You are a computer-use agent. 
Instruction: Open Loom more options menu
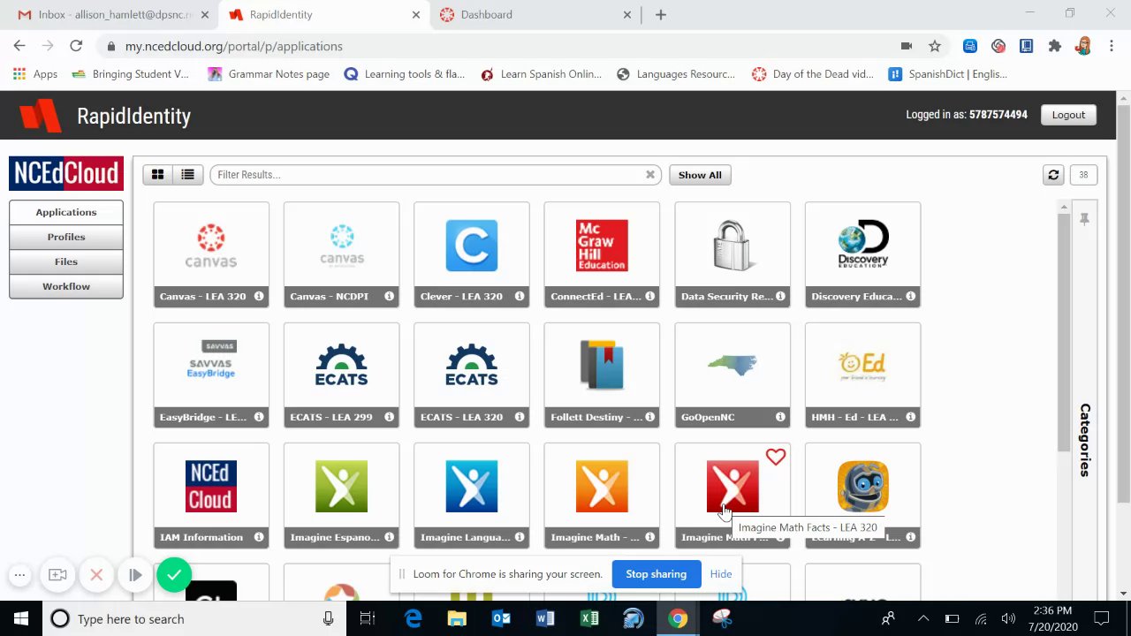pyautogui.click(x=19, y=575)
